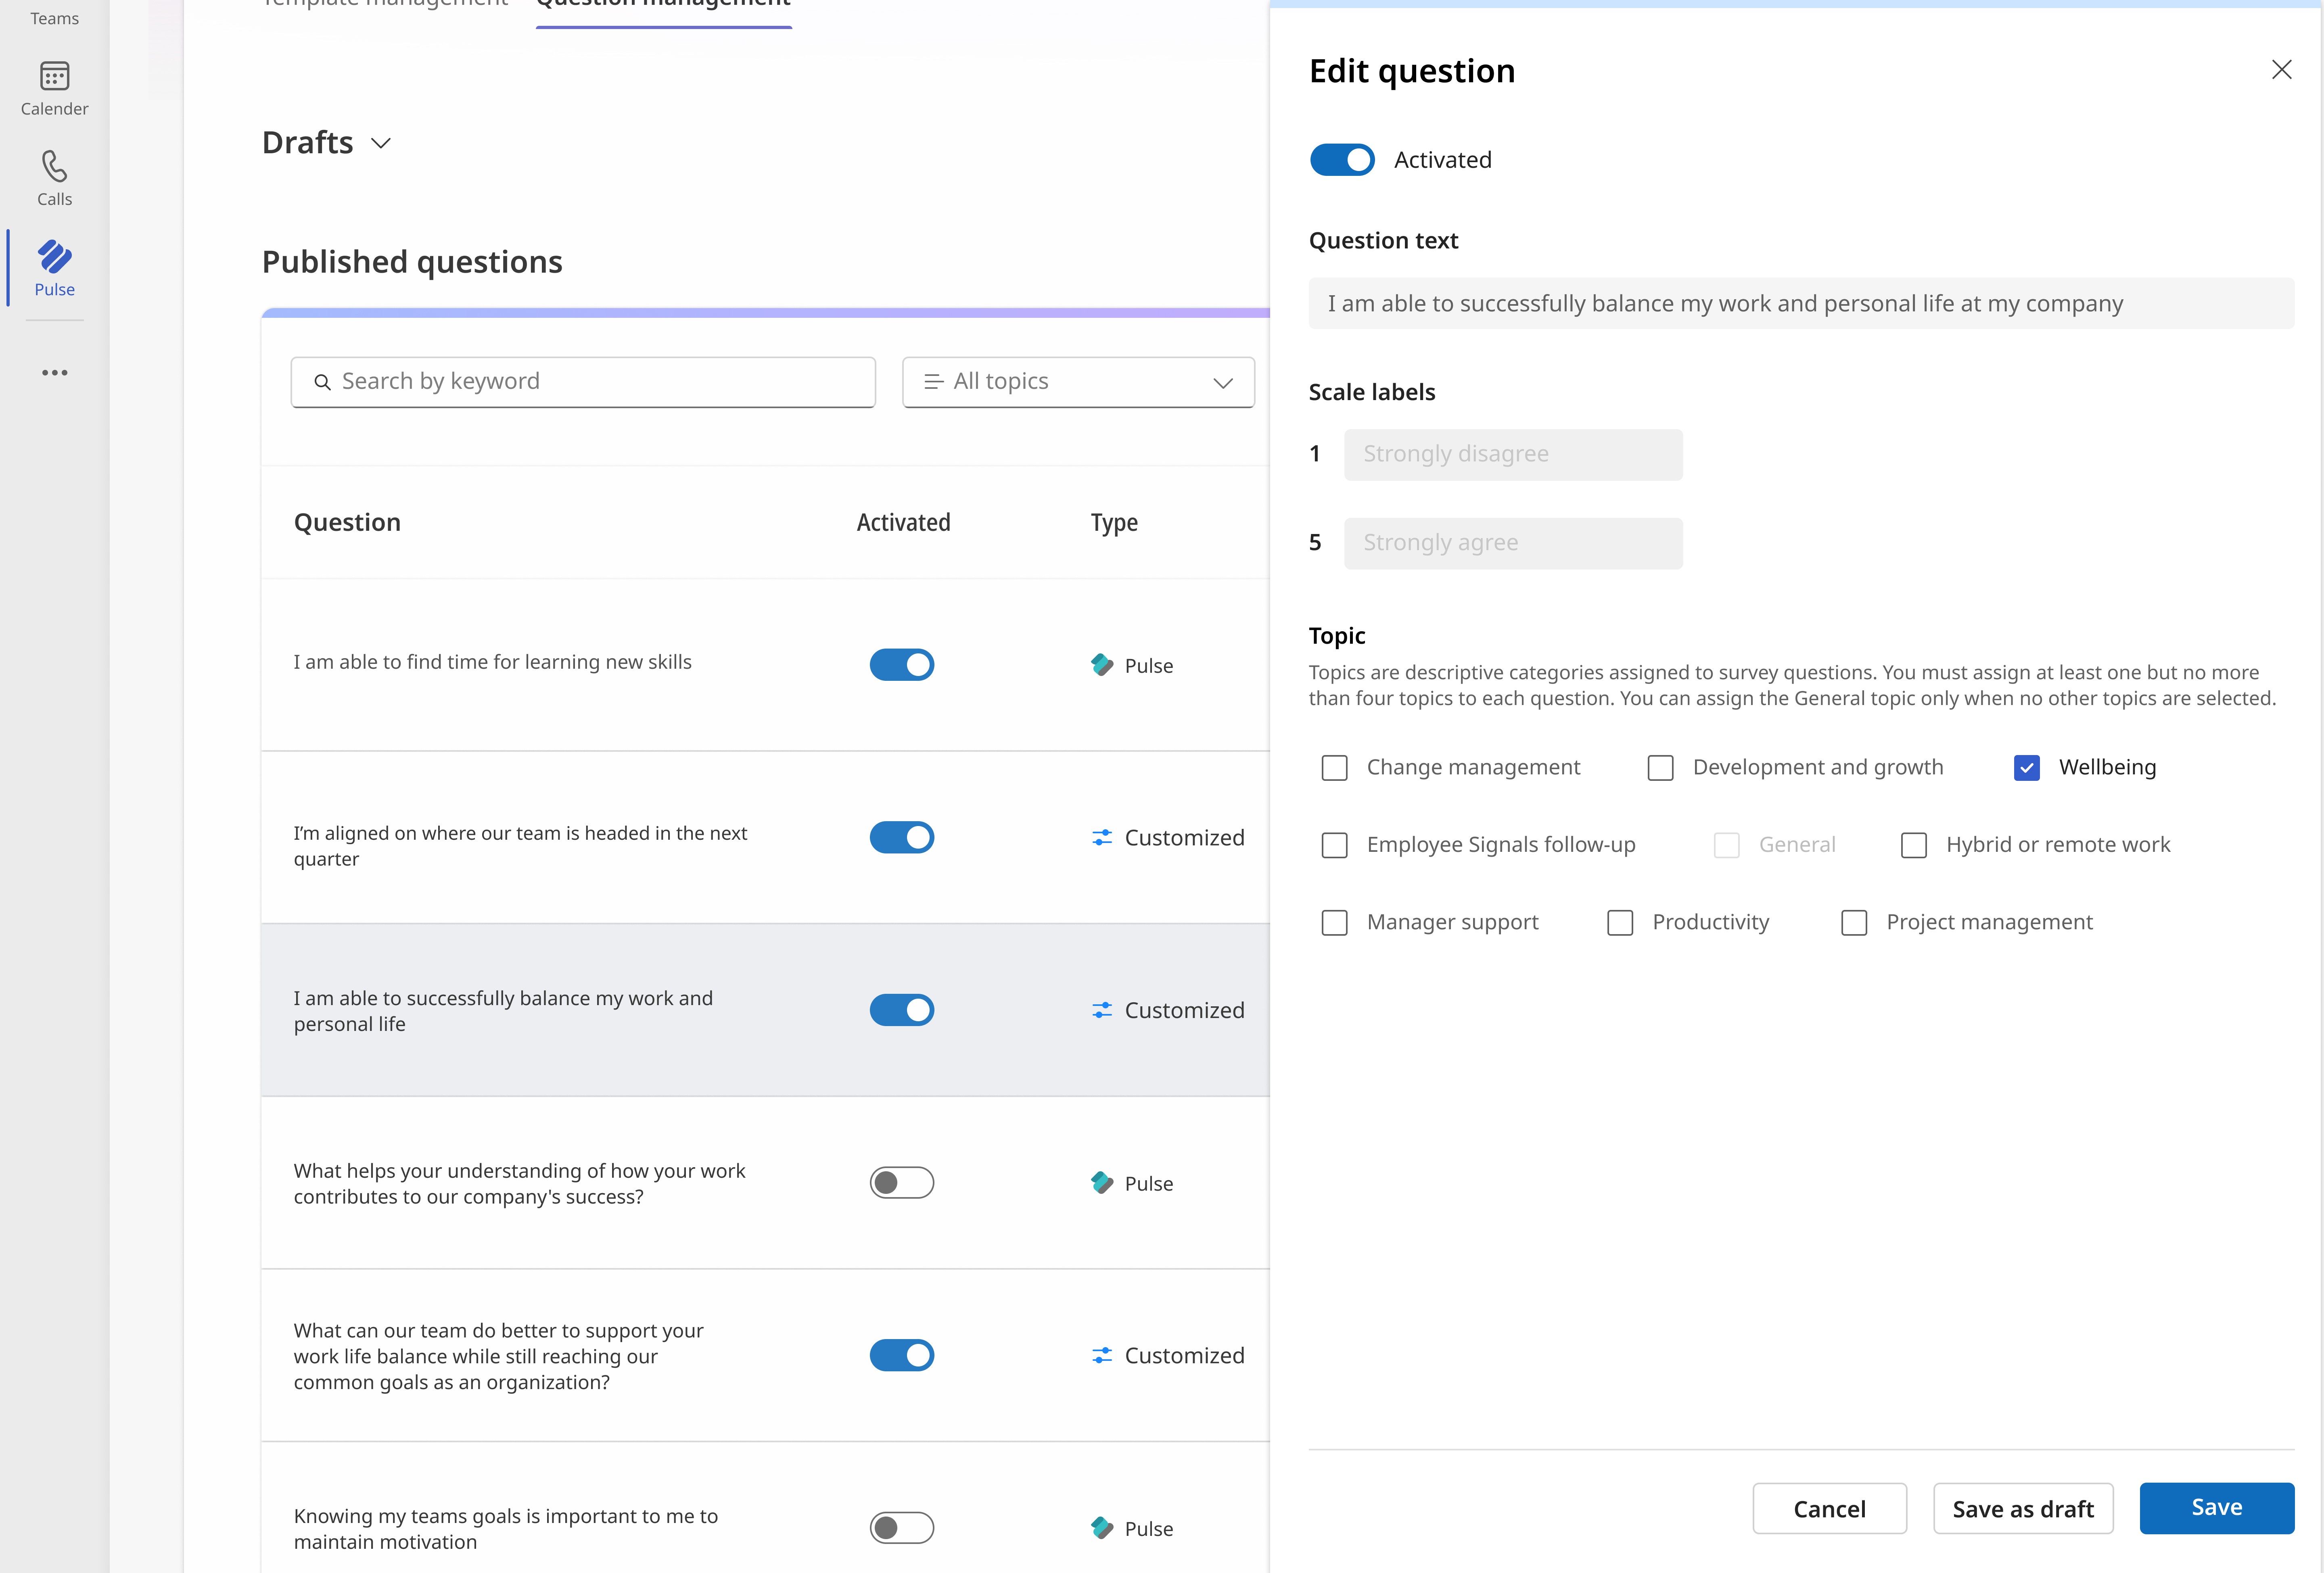Screen dimensions: 2324x1573
Task: Close the Edit question panel
Action: [x=2281, y=70]
